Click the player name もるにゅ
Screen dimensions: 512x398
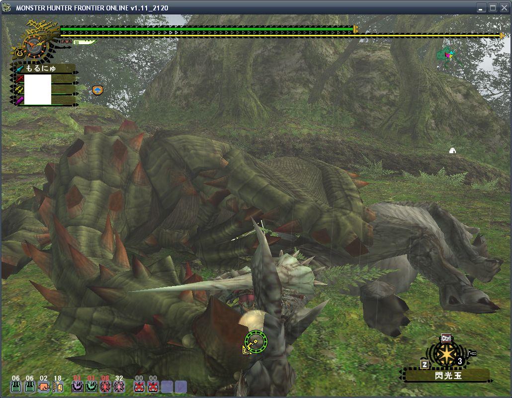40,68
